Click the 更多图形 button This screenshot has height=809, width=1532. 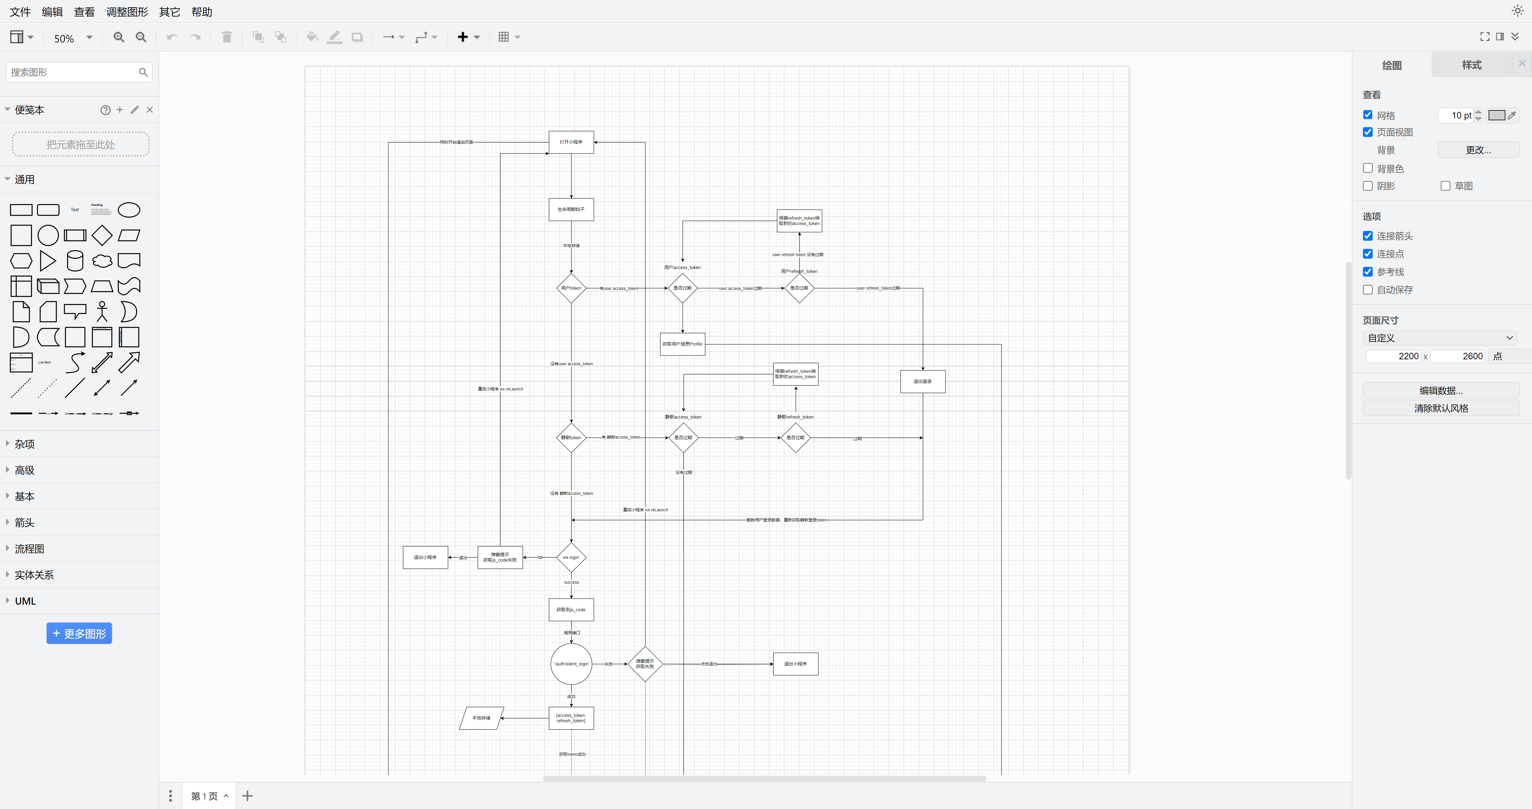[79, 633]
